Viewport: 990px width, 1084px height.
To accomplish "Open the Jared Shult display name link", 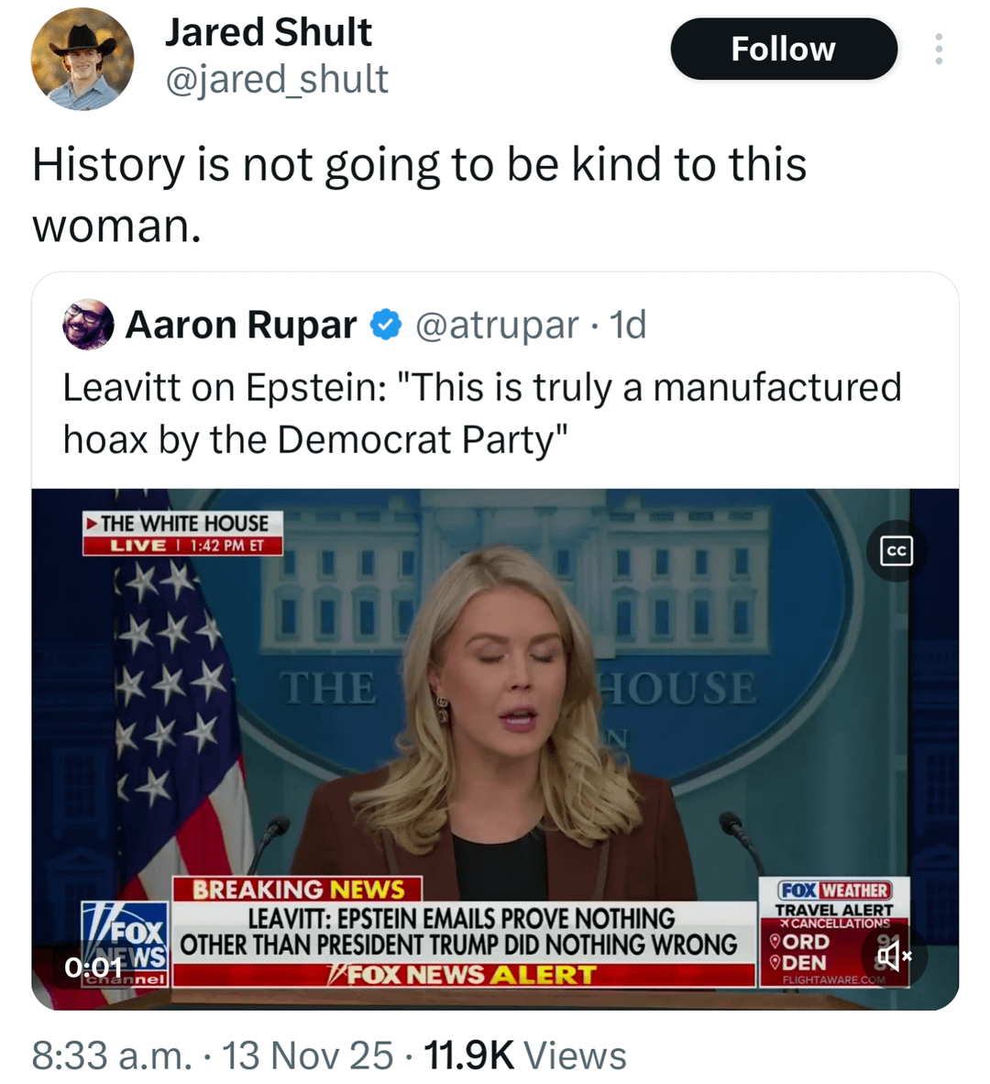I will point(269,33).
